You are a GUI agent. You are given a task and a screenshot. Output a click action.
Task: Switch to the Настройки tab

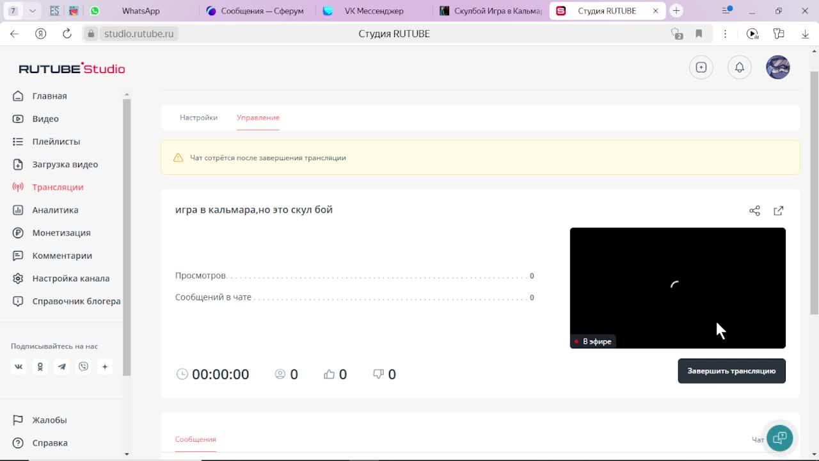(198, 118)
